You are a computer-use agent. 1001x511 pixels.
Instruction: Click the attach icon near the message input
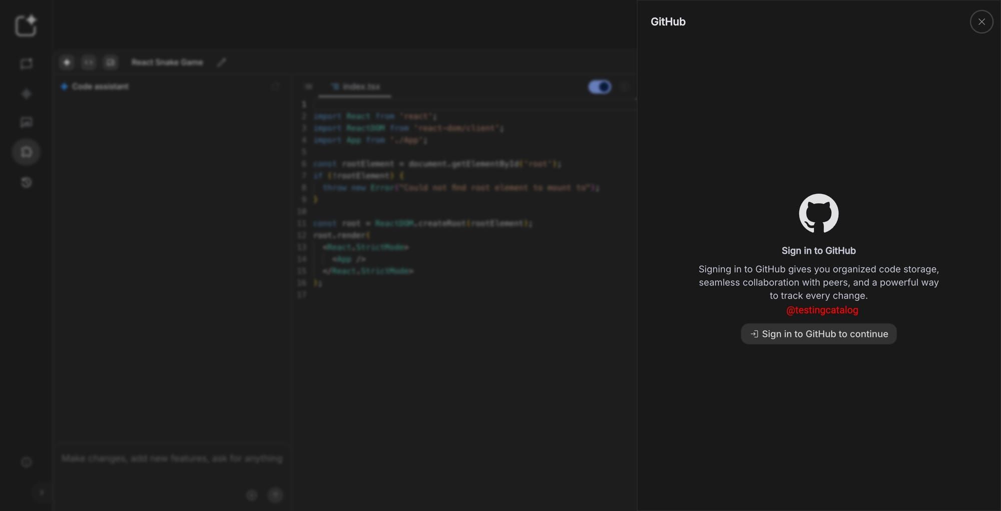(x=252, y=495)
